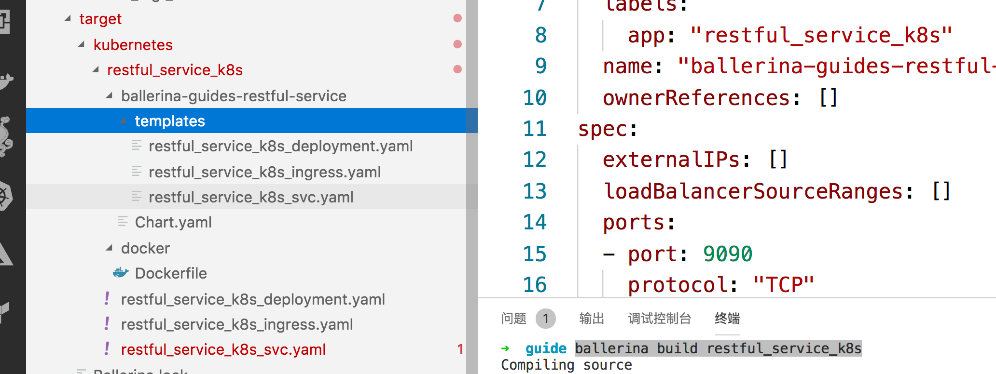
Task: Open the red restful_service_k8s_svc.yaml file
Action: (223, 349)
